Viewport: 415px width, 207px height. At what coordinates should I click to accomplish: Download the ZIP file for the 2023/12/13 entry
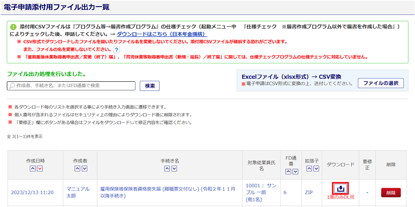pyautogui.click(x=340, y=188)
